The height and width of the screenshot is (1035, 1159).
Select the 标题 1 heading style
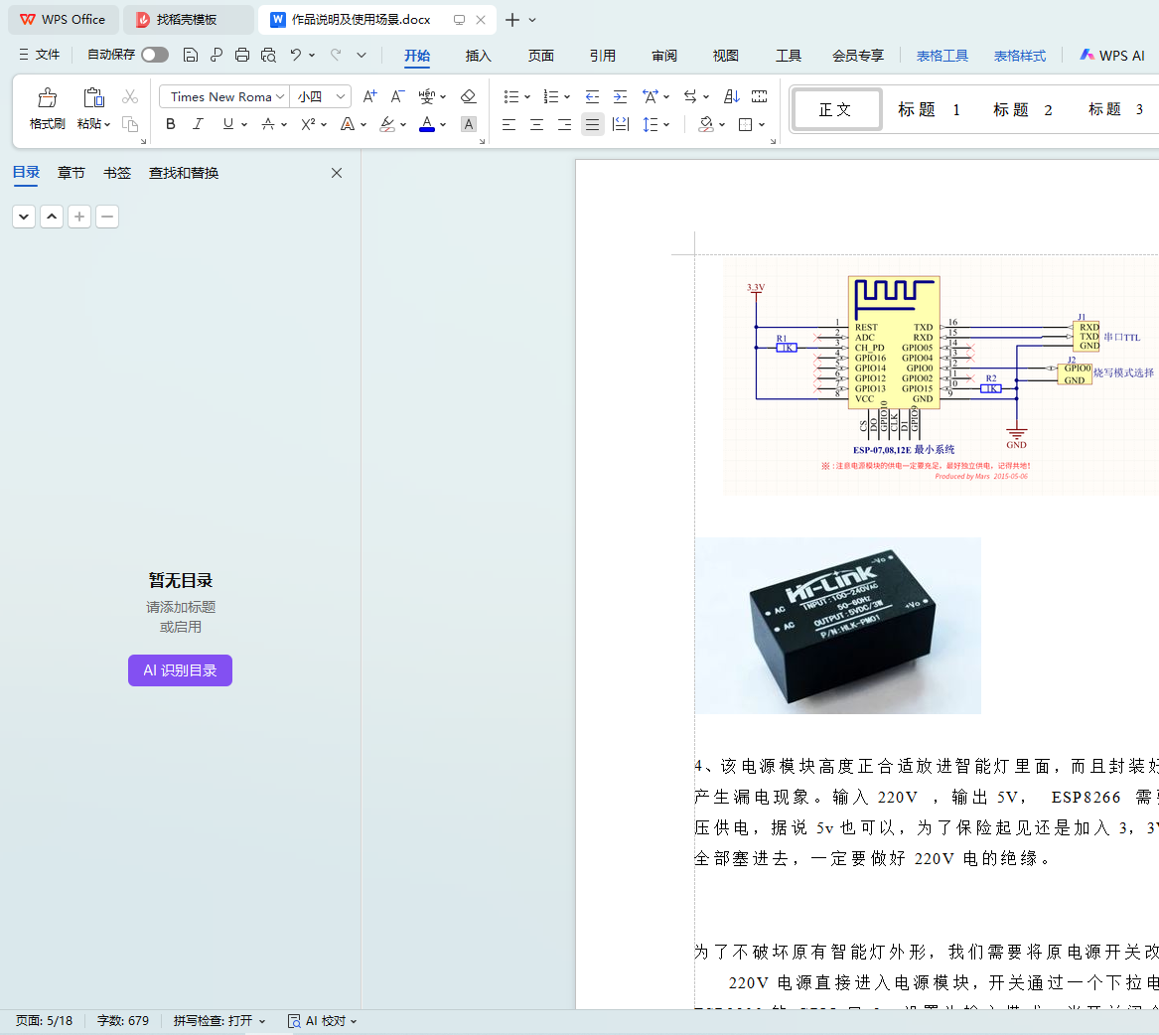pos(929,109)
